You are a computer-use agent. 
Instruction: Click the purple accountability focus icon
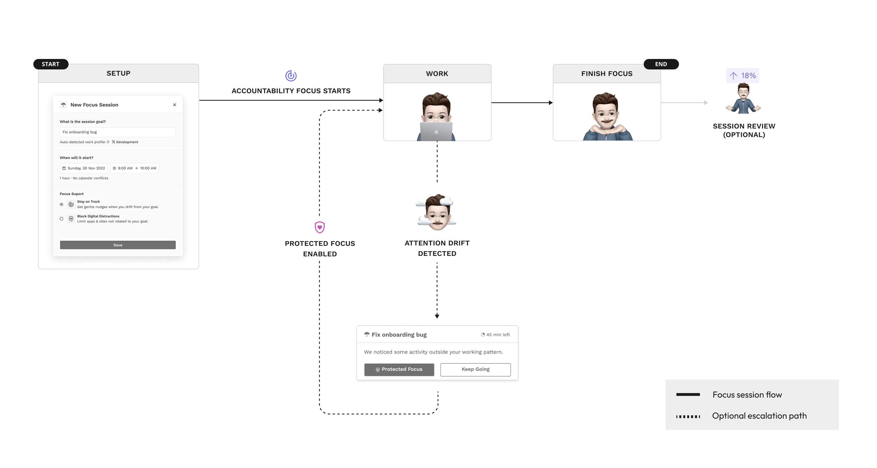tap(291, 75)
